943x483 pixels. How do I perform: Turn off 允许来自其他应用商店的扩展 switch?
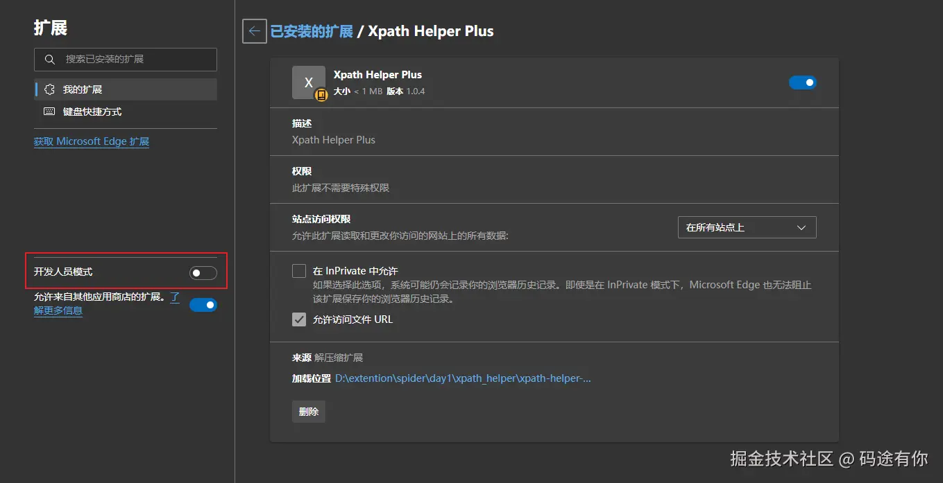click(x=203, y=304)
